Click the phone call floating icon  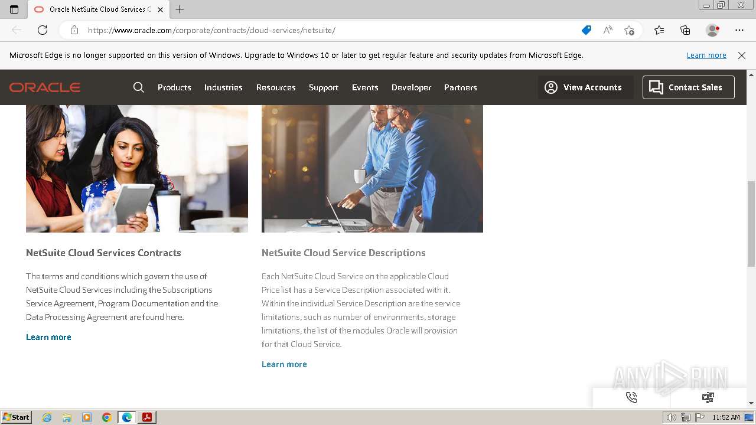click(x=631, y=397)
